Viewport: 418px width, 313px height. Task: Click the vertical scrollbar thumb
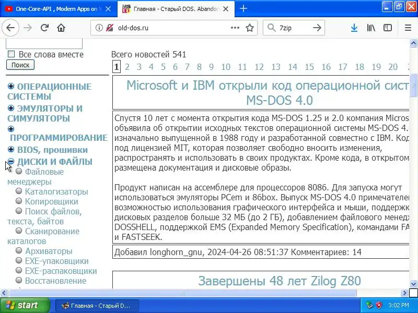(413, 85)
